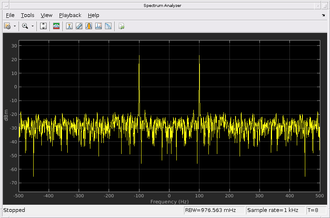The image size is (330, 218).
Task: Expand the zoom tool dropdown arrow
Action: coord(32,26)
